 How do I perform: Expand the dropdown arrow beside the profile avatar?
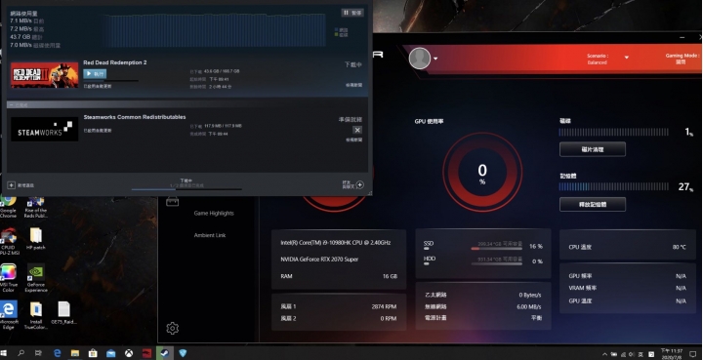coord(435,59)
